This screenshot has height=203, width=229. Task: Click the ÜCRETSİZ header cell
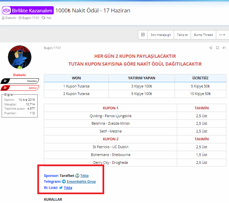pyautogui.click(x=200, y=78)
